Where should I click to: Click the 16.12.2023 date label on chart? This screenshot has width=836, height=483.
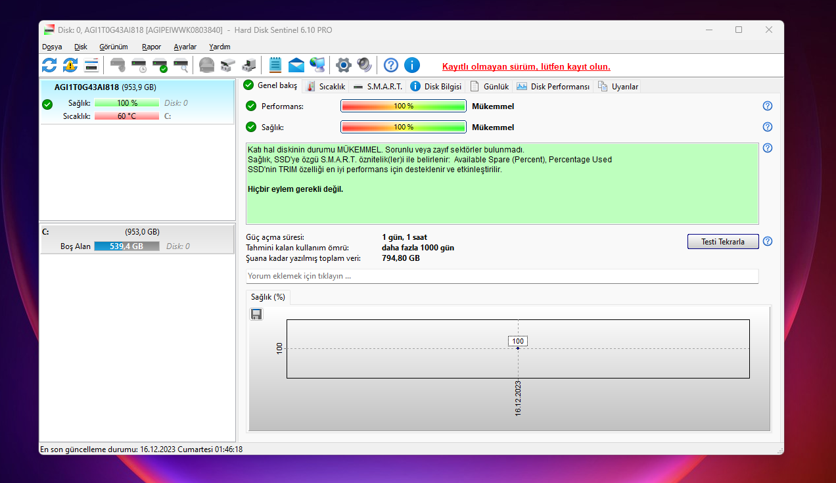pos(518,398)
